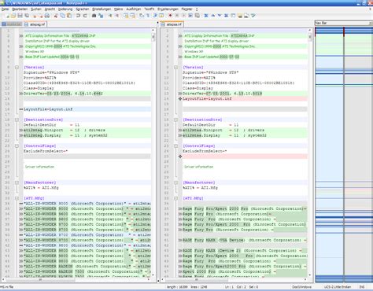Click the INS indicator in status bar
373x291 pixels.
pyautogui.click(x=362, y=287)
